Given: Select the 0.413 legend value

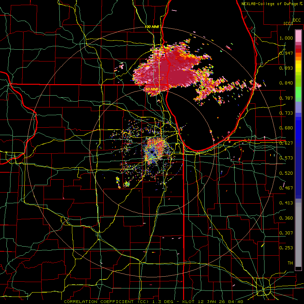Looking at the screenshot, I should pyautogui.click(x=286, y=203).
